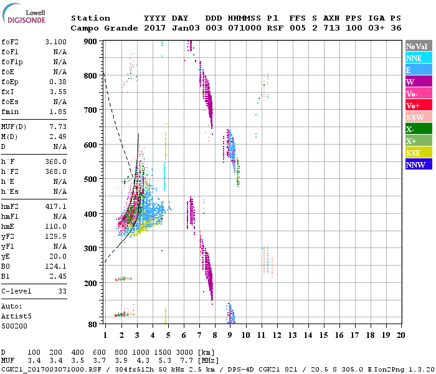This screenshot has width=436, height=374.
Task: Click the 80 km y-axis label
Action: click(x=93, y=325)
